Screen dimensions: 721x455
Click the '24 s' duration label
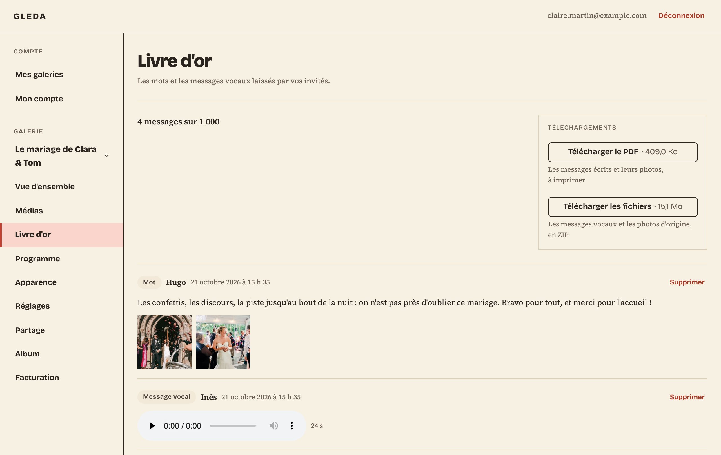(x=317, y=426)
